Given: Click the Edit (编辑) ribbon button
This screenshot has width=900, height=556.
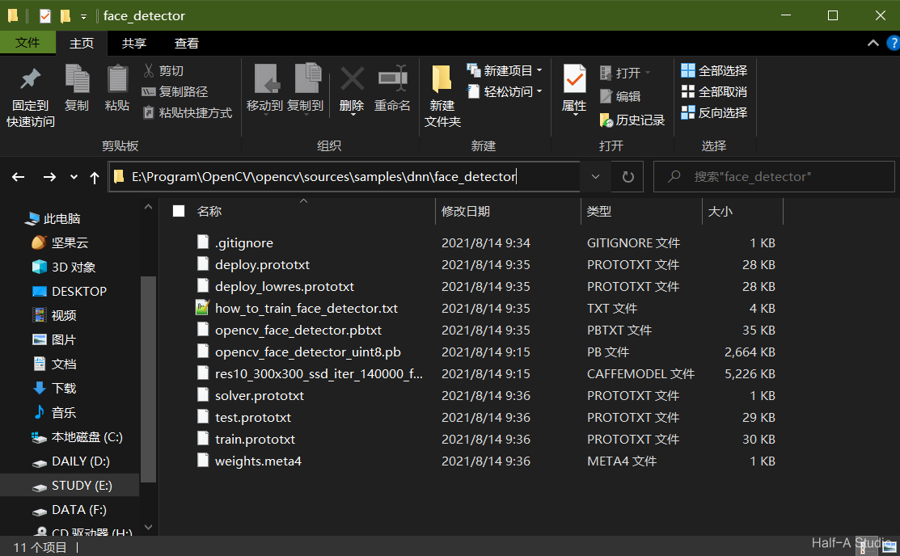Looking at the screenshot, I should point(620,96).
